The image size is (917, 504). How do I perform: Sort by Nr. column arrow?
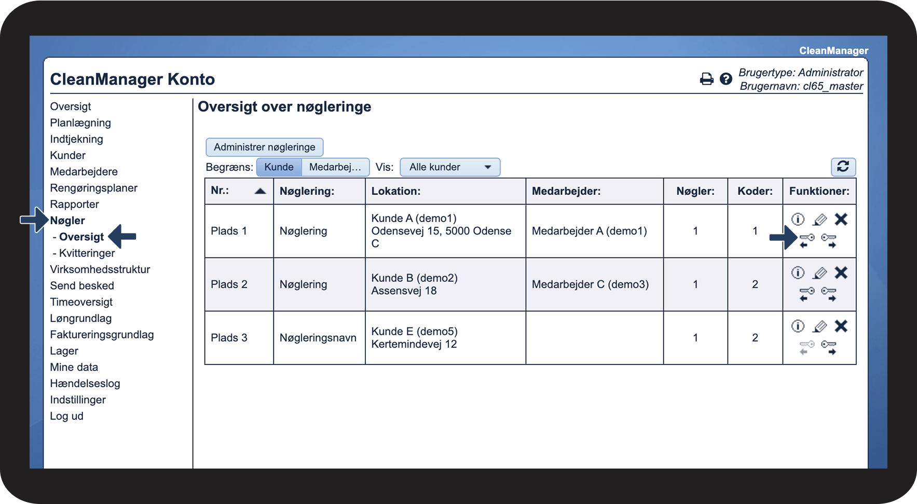(x=260, y=191)
